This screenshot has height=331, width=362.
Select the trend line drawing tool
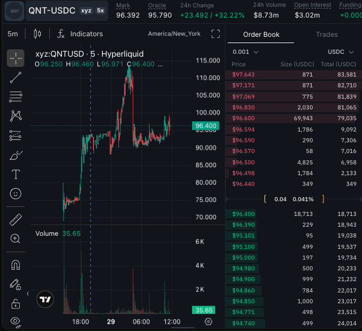pos(15,78)
